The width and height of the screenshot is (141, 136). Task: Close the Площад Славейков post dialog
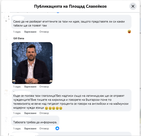(133, 6)
